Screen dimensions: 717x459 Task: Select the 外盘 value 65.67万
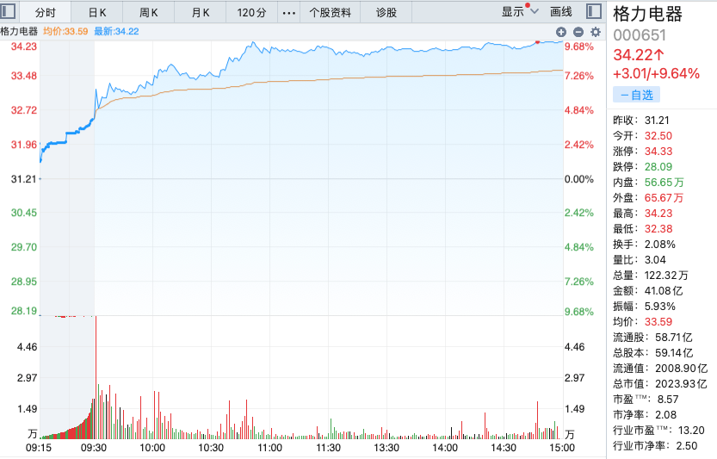[x=664, y=198]
